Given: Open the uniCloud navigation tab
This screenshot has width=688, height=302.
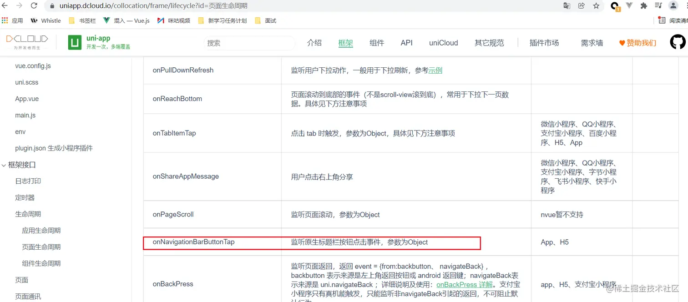Looking at the screenshot, I should (x=444, y=43).
